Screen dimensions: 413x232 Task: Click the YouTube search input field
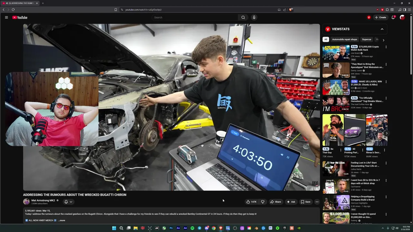pyautogui.click(x=195, y=17)
